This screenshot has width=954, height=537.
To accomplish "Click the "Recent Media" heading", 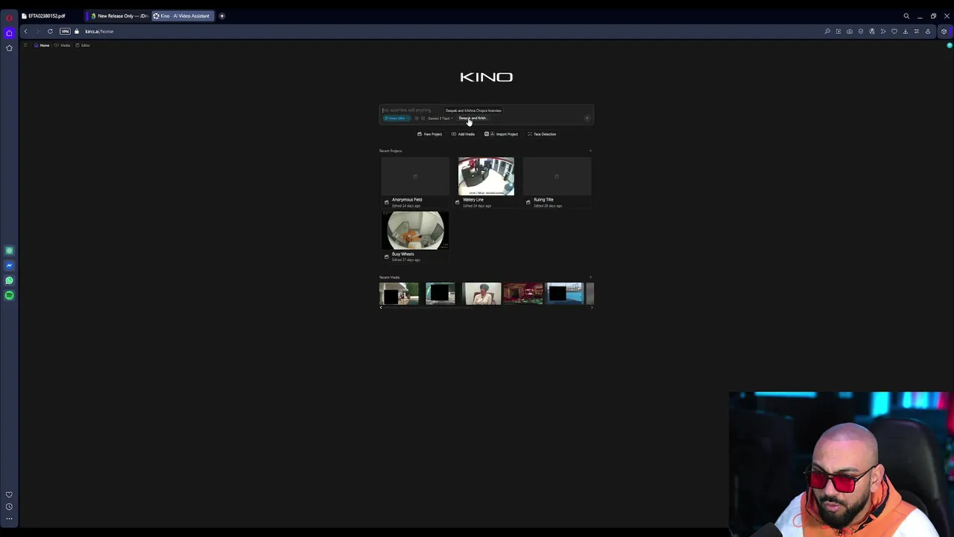I will pos(389,277).
